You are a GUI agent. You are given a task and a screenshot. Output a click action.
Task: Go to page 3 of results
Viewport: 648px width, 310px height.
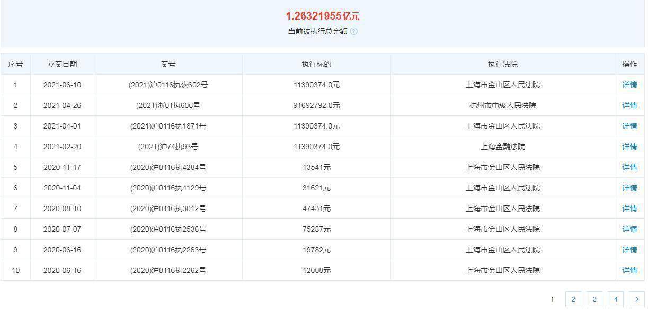[594, 299]
